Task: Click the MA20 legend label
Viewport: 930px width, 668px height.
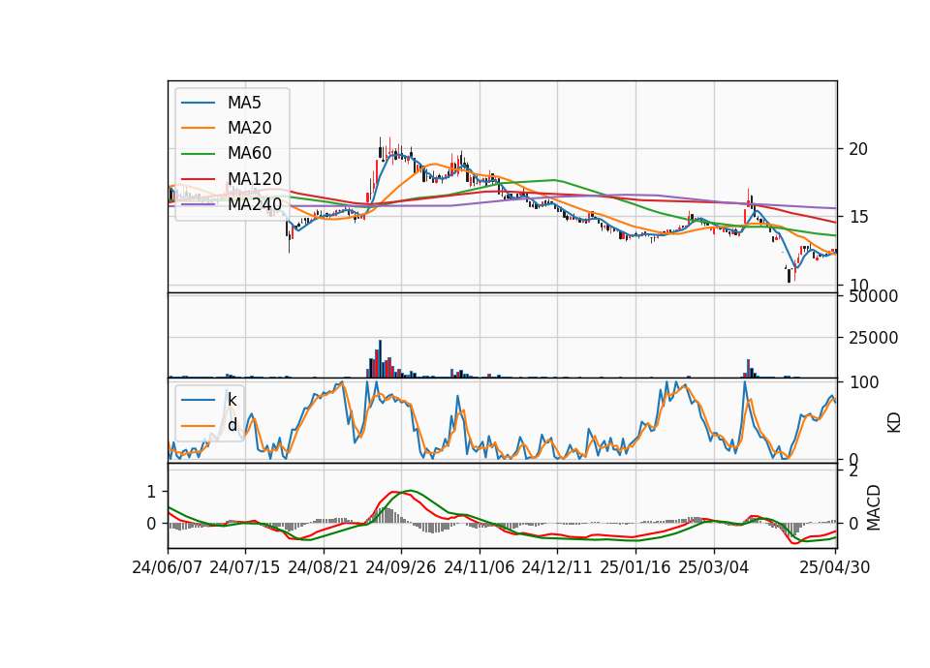Action: [x=249, y=128]
